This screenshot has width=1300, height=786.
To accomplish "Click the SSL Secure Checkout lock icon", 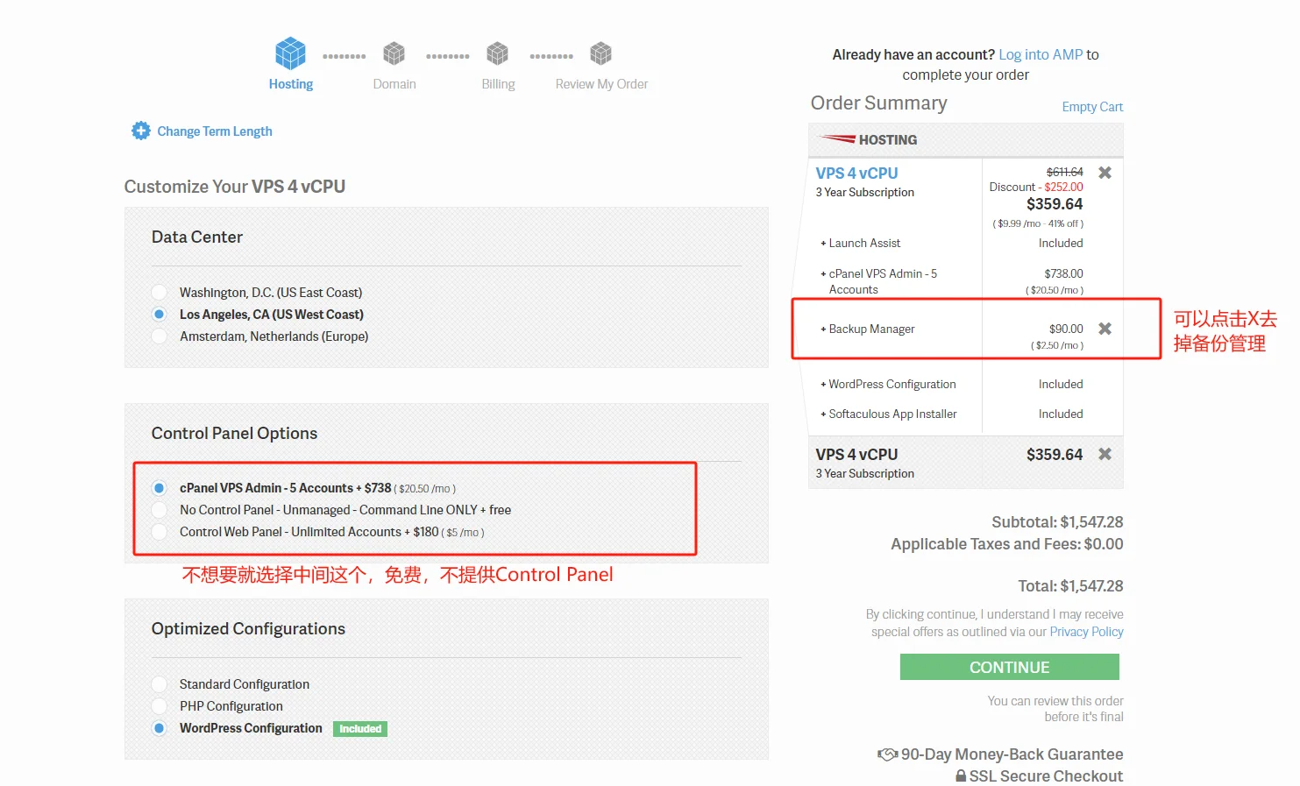I will point(961,775).
